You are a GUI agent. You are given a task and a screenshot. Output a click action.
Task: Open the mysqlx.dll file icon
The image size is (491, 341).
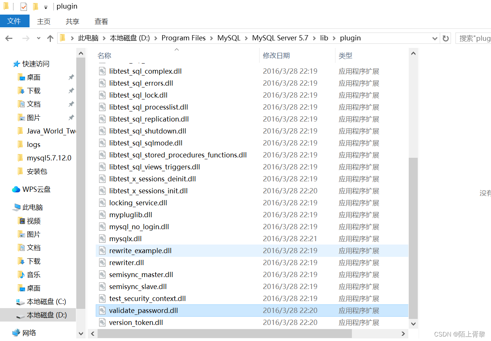tap(102, 239)
